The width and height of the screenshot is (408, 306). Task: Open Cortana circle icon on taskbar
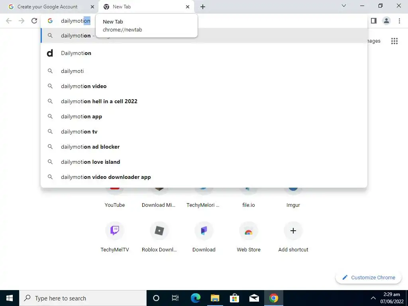pos(156,298)
